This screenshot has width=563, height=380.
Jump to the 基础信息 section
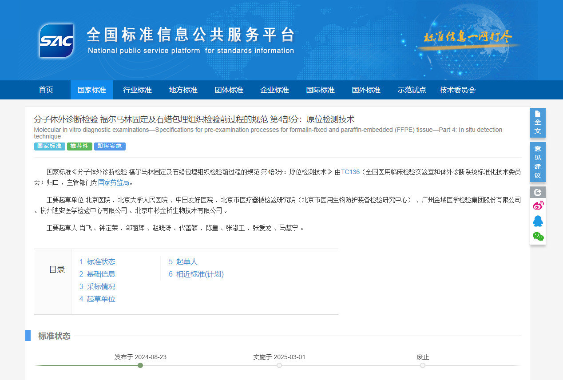pos(101,274)
